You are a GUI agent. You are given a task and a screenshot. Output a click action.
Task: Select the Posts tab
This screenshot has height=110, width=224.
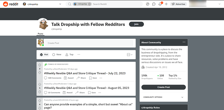coord(40,34)
